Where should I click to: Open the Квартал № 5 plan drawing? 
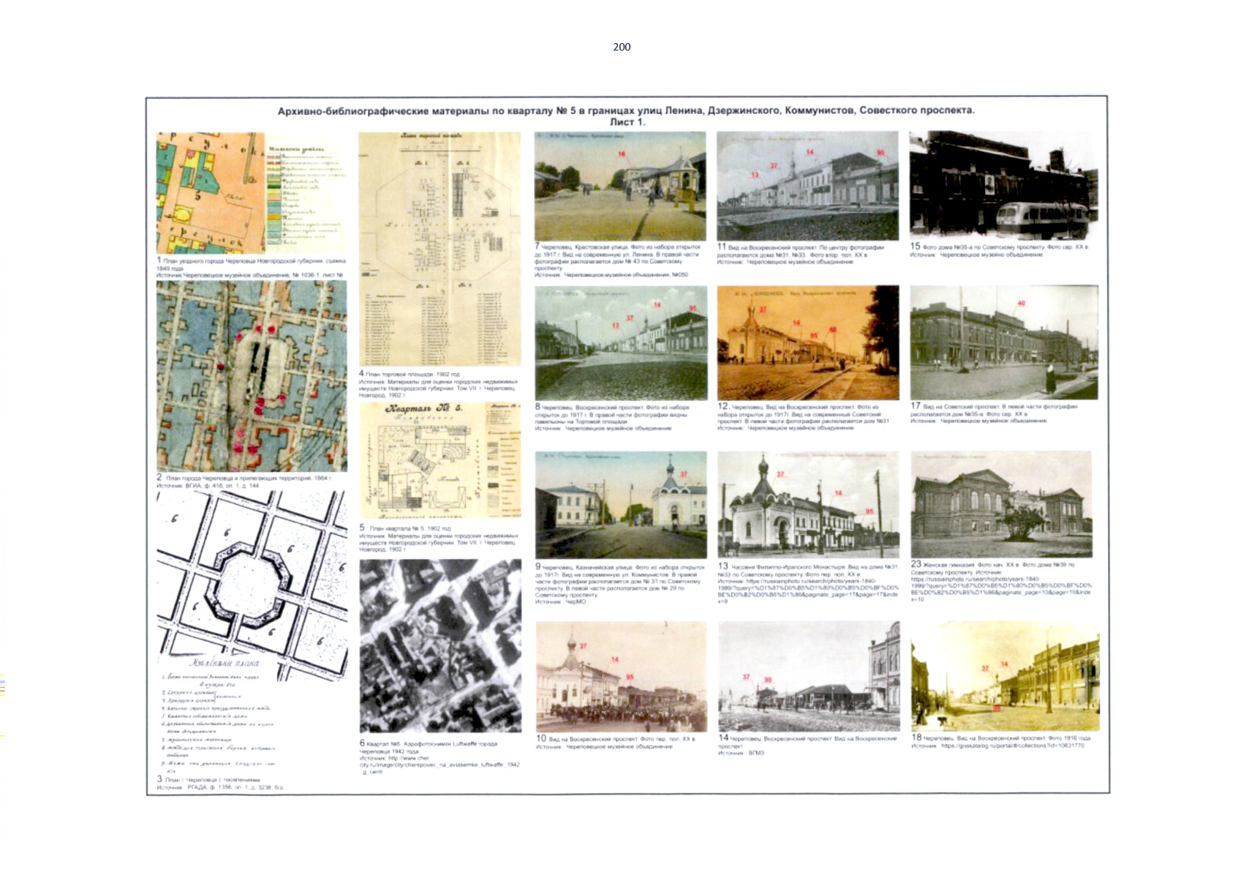click(440, 460)
